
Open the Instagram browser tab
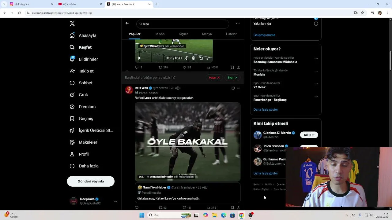pos(31,4)
